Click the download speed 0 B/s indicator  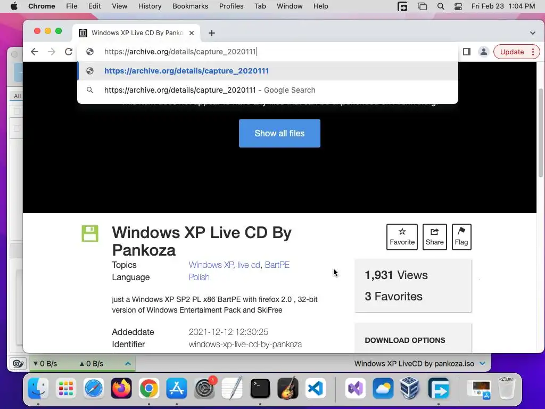point(45,364)
